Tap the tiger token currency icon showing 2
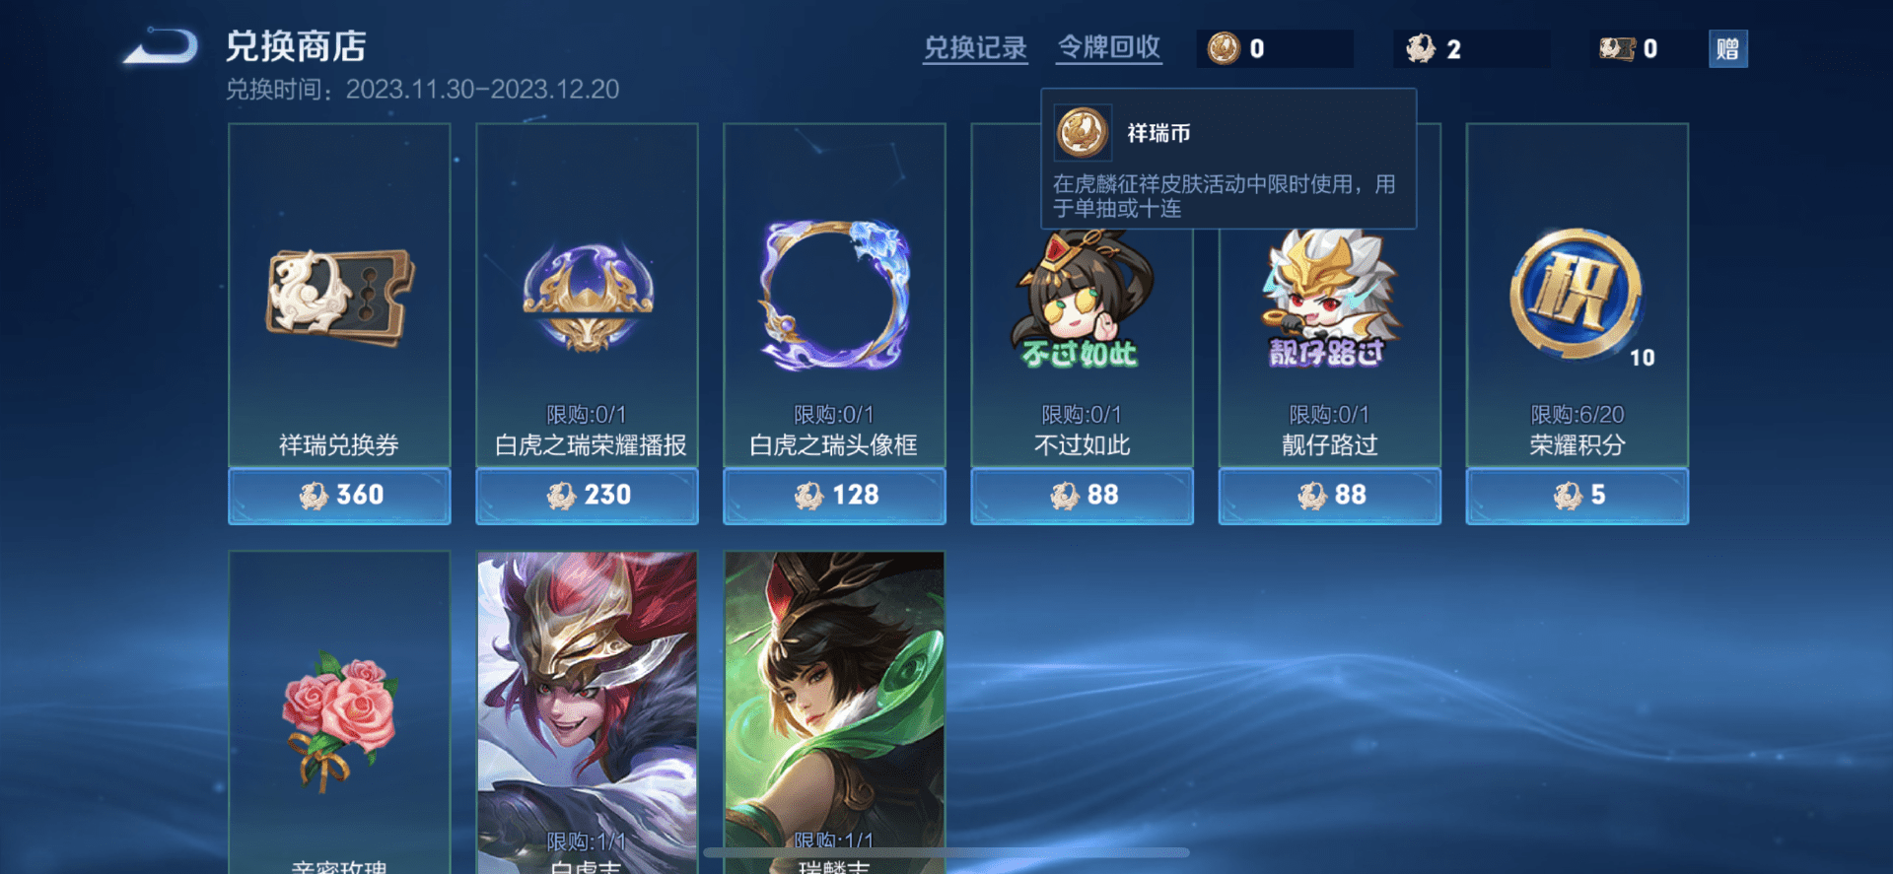This screenshot has height=874, width=1893. [1421, 48]
